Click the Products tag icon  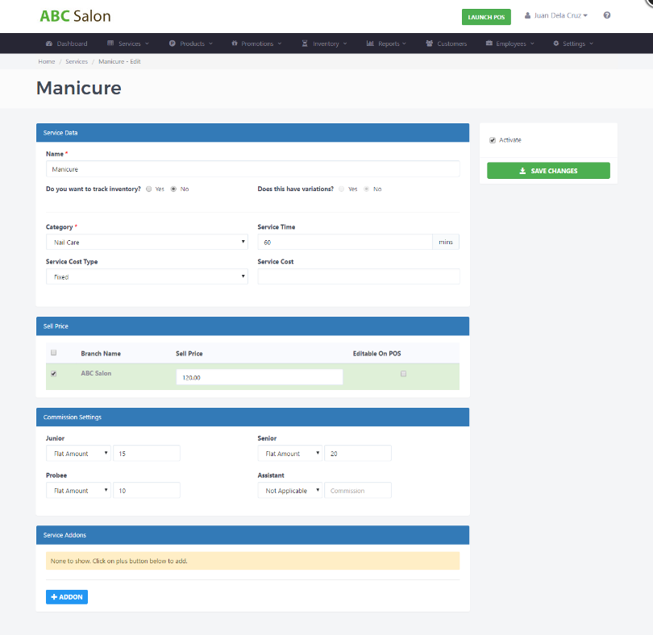tap(173, 44)
